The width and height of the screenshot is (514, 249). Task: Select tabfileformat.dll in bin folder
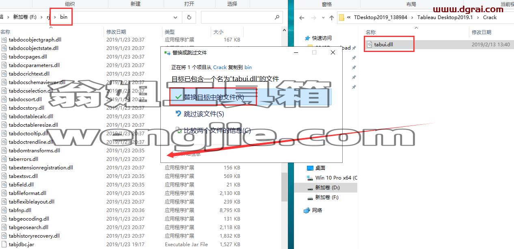28,193
